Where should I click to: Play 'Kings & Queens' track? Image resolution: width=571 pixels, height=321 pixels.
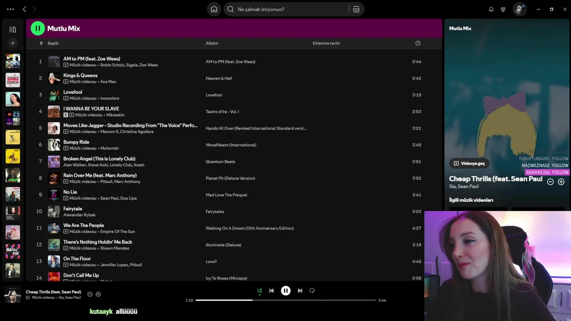[x=80, y=75]
